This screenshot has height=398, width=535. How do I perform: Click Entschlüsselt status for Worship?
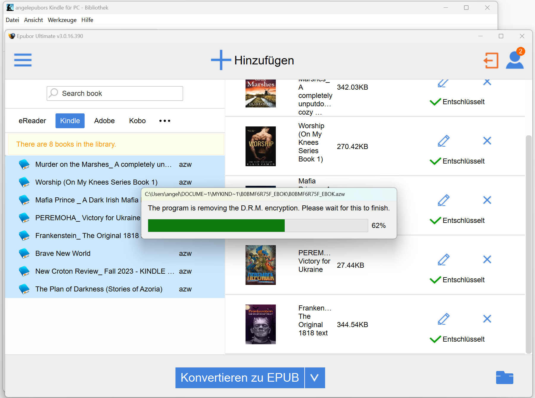pos(457,161)
